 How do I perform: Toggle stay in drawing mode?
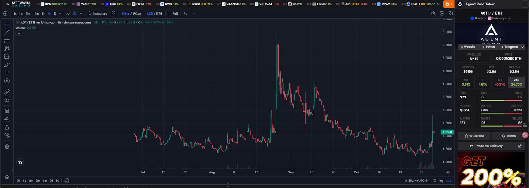tap(7, 119)
